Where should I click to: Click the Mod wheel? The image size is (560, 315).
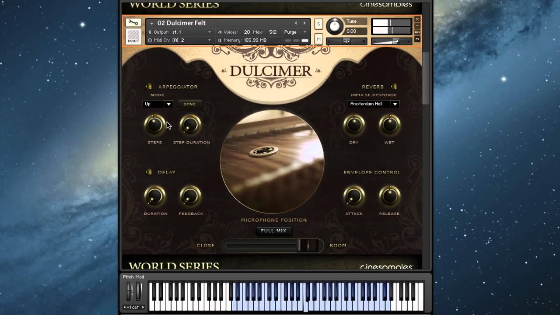coord(139,291)
